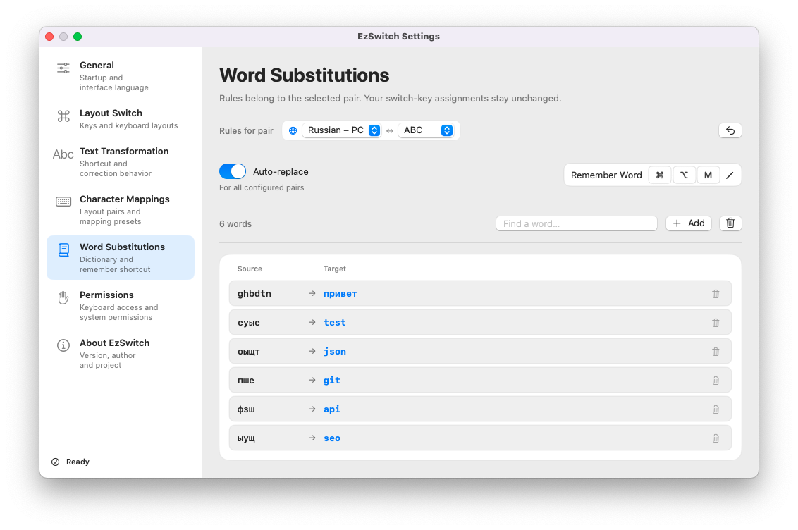Edit the Remember Word shortcut with pencil icon
This screenshot has width=798, height=530.
tap(730, 175)
